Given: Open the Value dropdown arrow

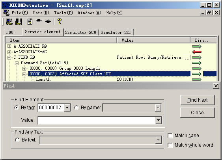Looking at the screenshot, I should pos(158,120).
